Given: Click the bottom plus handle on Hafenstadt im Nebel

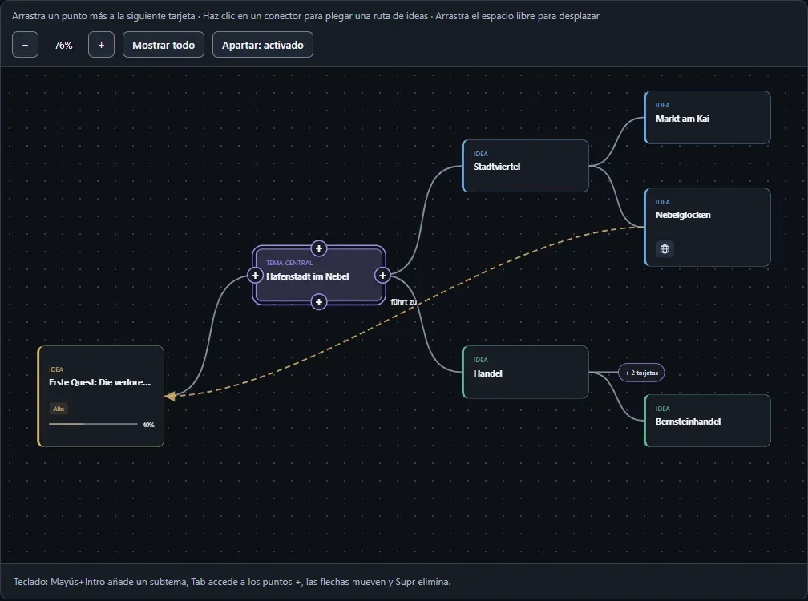Looking at the screenshot, I should click(x=319, y=302).
